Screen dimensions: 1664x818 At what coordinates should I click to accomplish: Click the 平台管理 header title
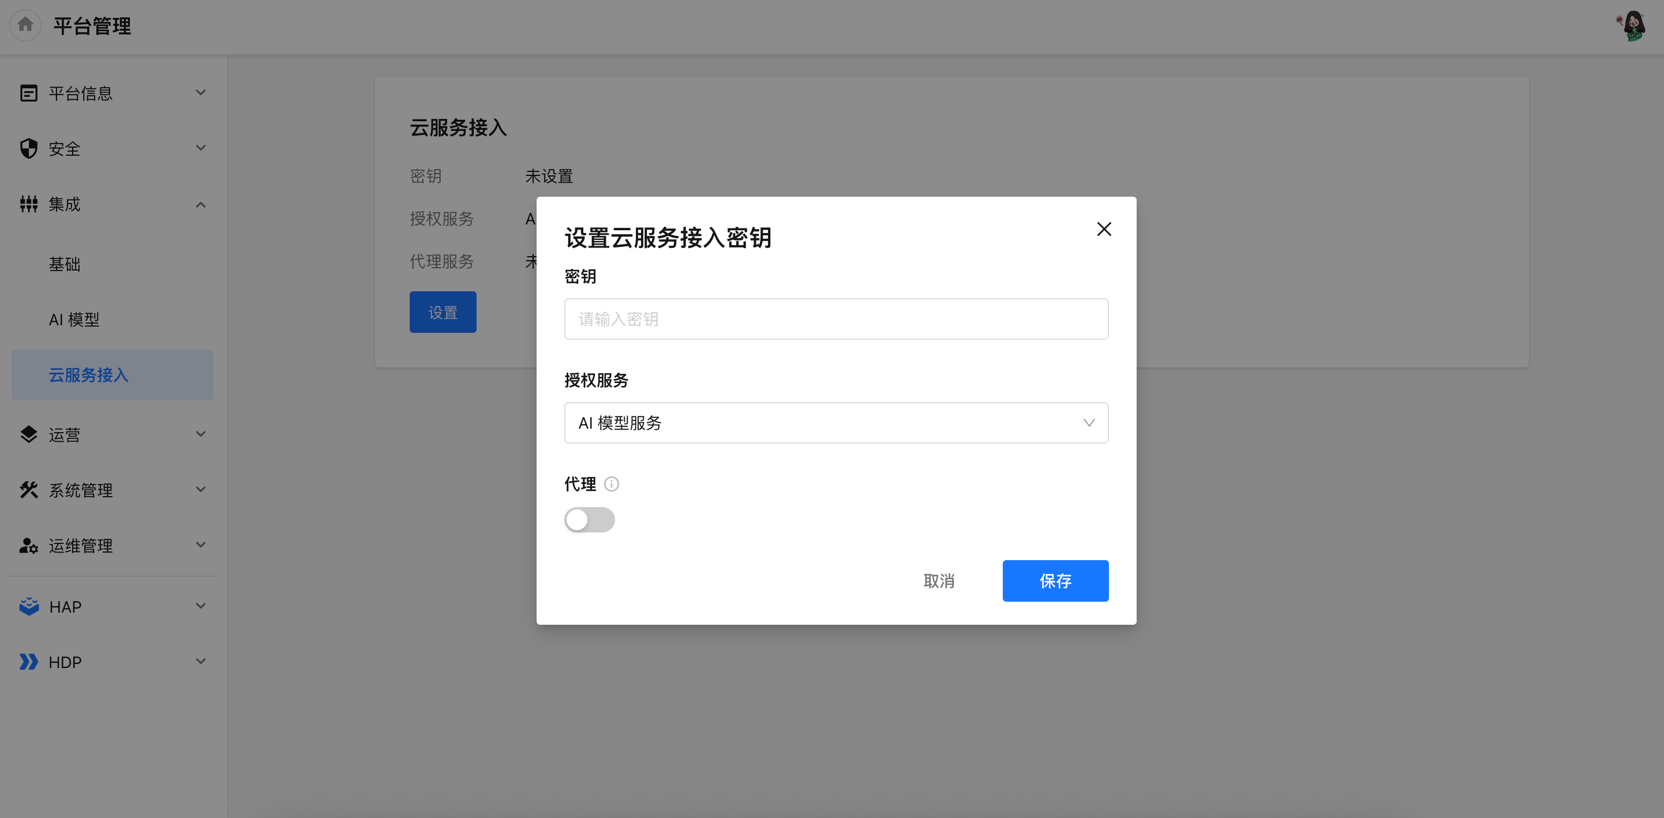point(92,27)
